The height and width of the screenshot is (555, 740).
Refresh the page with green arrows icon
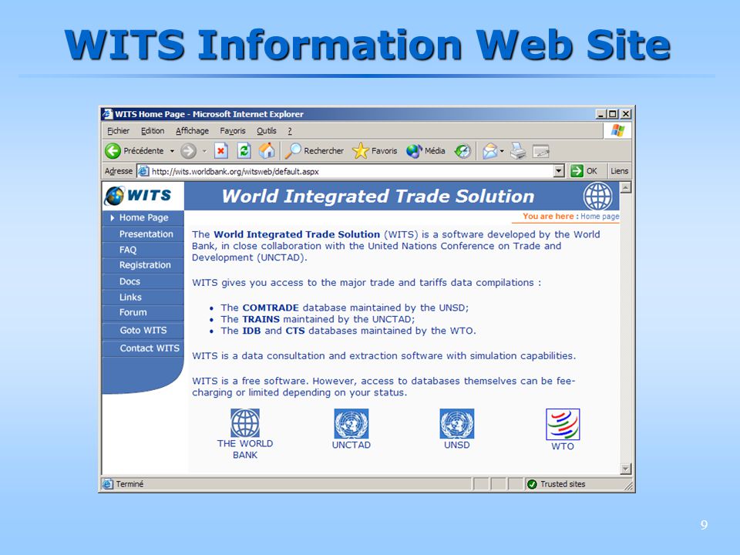point(244,151)
